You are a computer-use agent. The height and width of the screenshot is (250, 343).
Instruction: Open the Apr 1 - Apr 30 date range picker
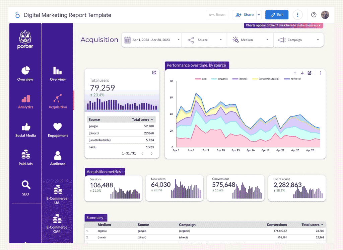[151, 39]
